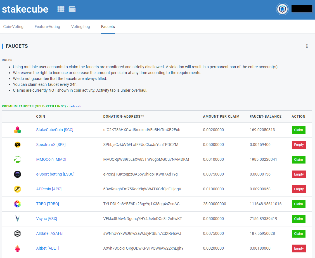Image resolution: width=315 pixels, height=258 pixels.
Task: Switch to the Coin-Voting tab
Action: point(13,27)
